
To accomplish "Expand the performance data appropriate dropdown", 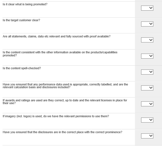I will [147, 88].
